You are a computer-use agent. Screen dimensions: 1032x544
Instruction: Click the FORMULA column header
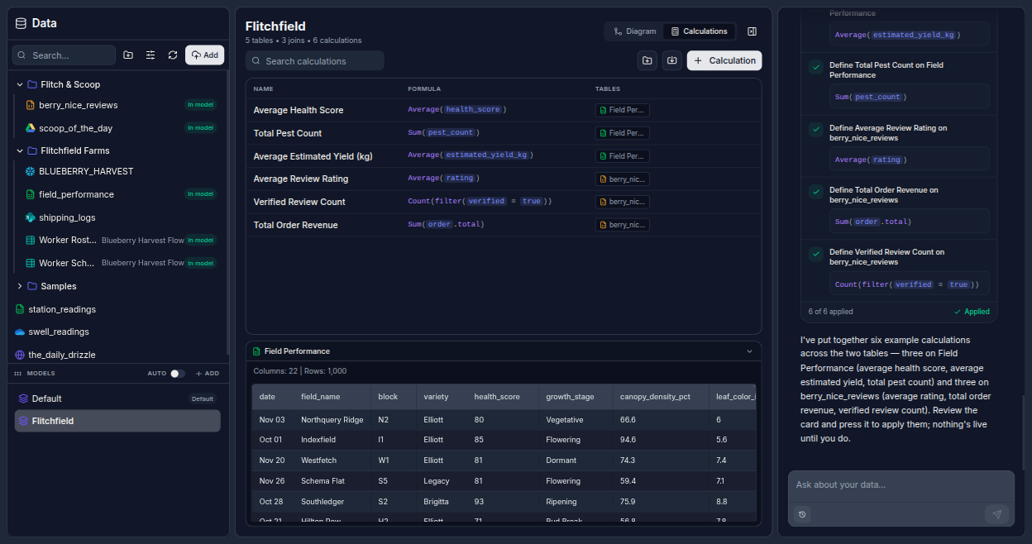[424, 88]
